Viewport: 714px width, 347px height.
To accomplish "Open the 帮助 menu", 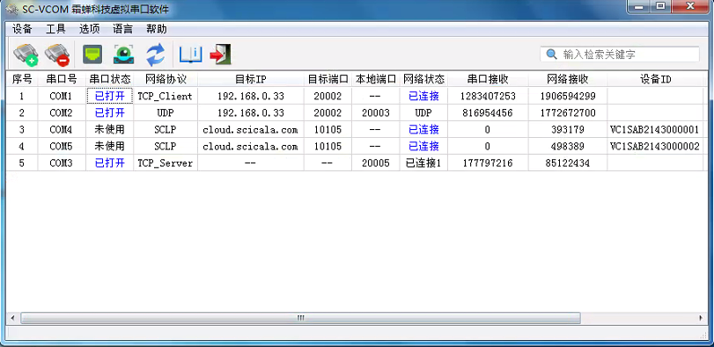I will click(x=156, y=30).
